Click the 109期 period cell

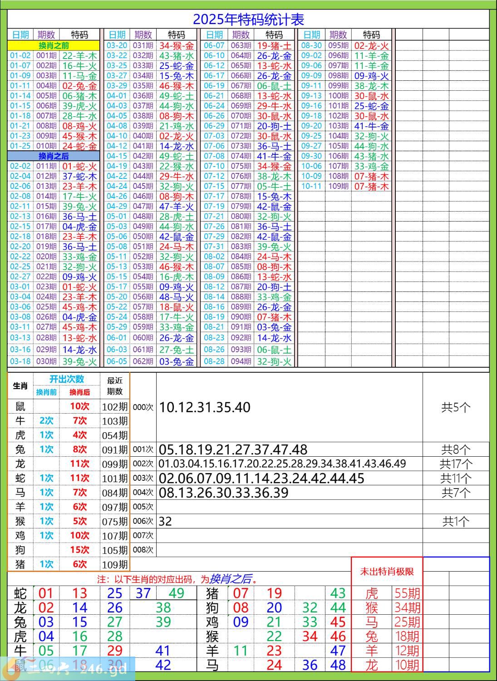[338, 187]
